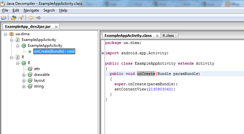Viewport: 244px width, 134px height.
Task: Click the Java Decompiler title bar app icon
Action: coord(3,4)
